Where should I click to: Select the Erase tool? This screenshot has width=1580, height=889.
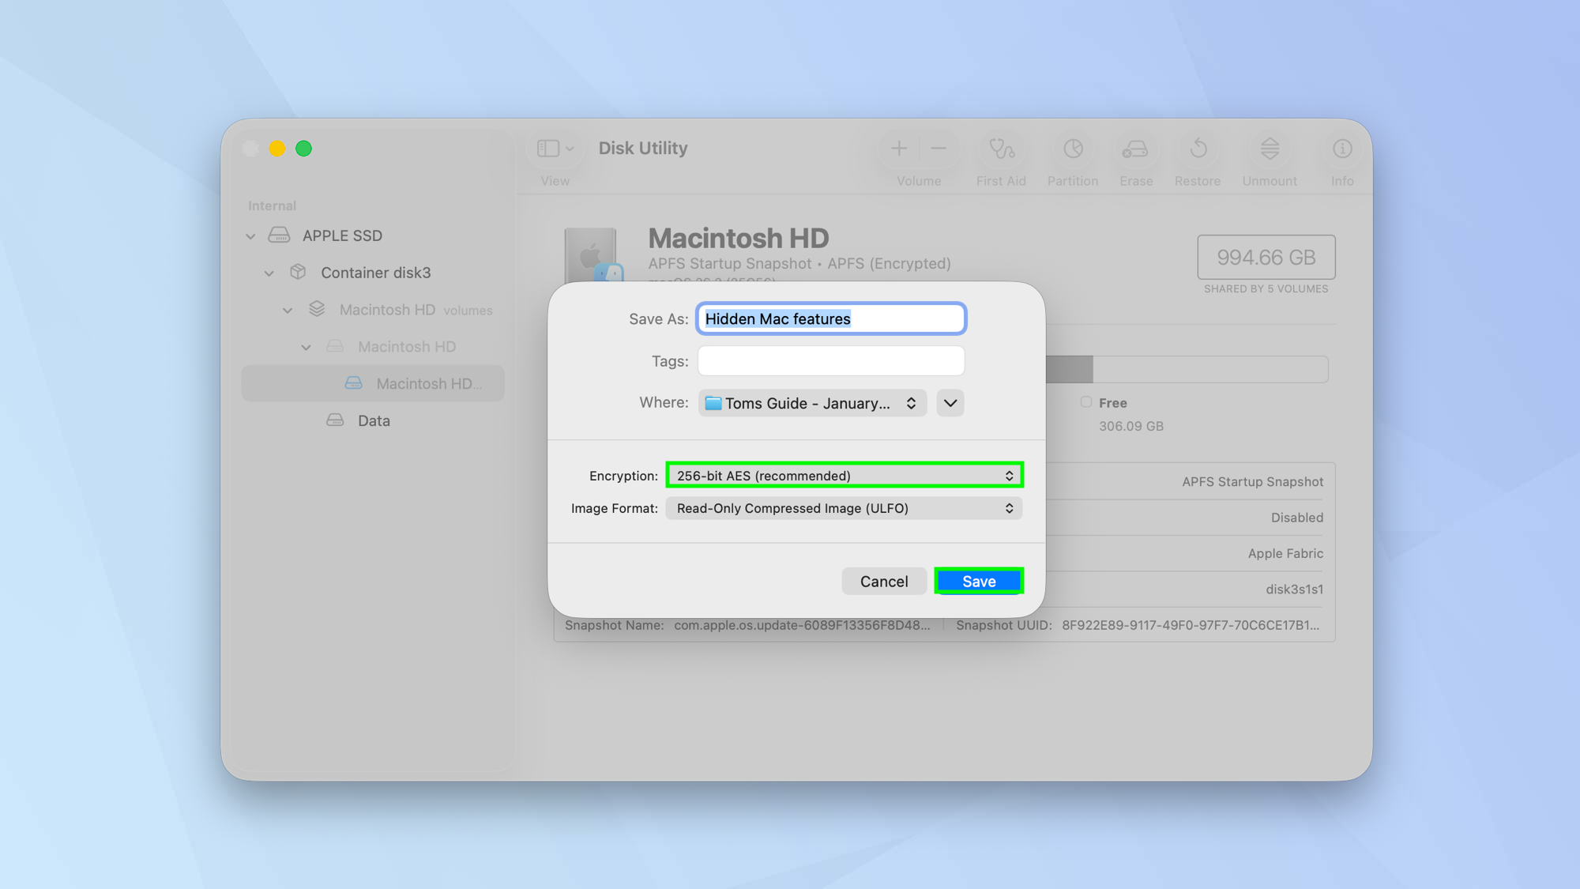(x=1135, y=156)
